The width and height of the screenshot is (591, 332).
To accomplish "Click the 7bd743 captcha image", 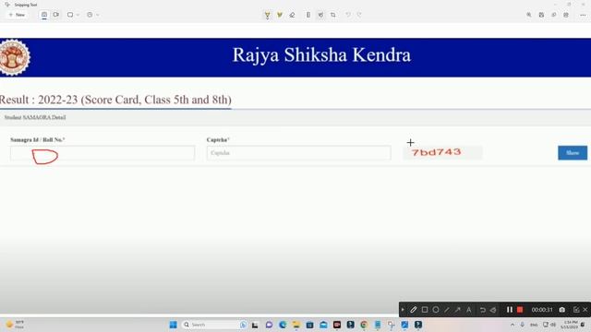I will click(442, 152).
